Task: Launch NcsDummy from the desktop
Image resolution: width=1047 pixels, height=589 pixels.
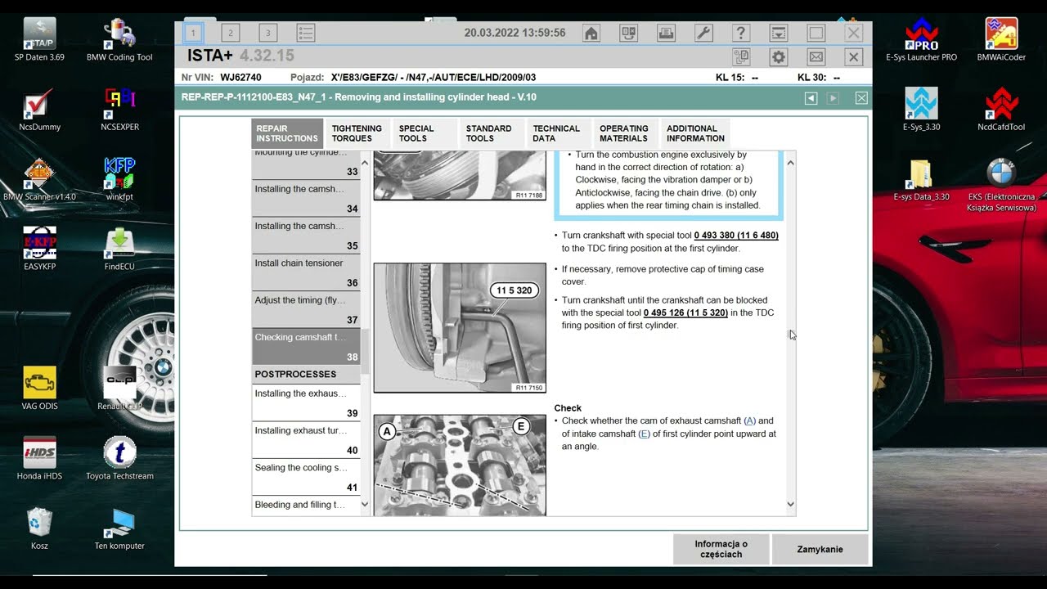Action: 39,109
